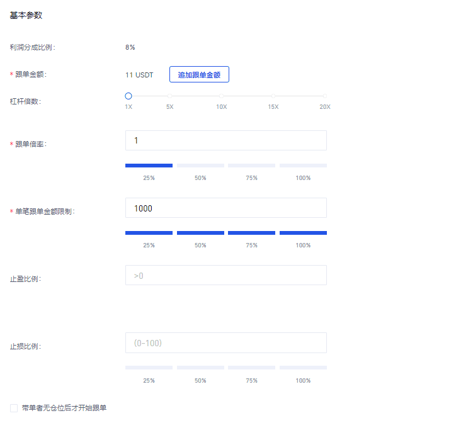Select 25% segment under 跟单倍率
Image resolution: width=473 pixels, height=423 pixels.
(149, 166)
